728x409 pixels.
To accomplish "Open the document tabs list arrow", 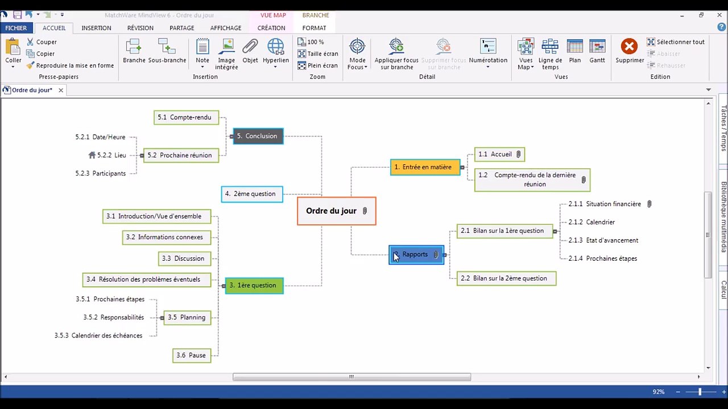I will tap(709, 90).
